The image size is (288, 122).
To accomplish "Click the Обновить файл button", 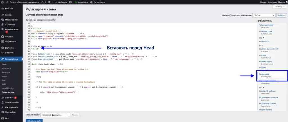I will [34, 121].
